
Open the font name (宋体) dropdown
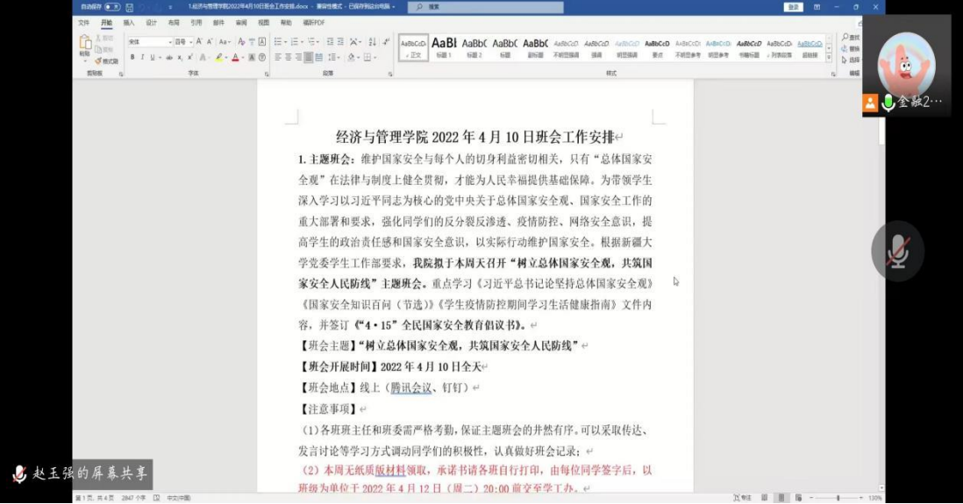click(x=170, y=42)
